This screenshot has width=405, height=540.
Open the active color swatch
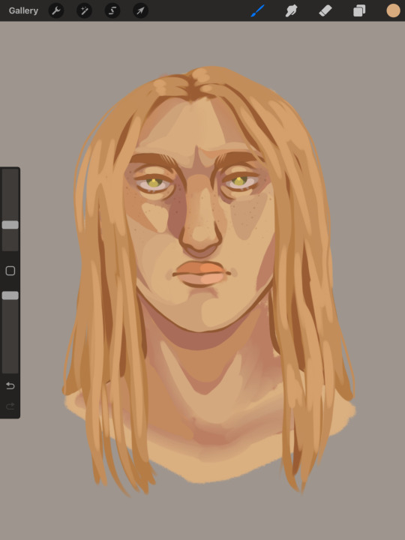(x=393, y=10)
